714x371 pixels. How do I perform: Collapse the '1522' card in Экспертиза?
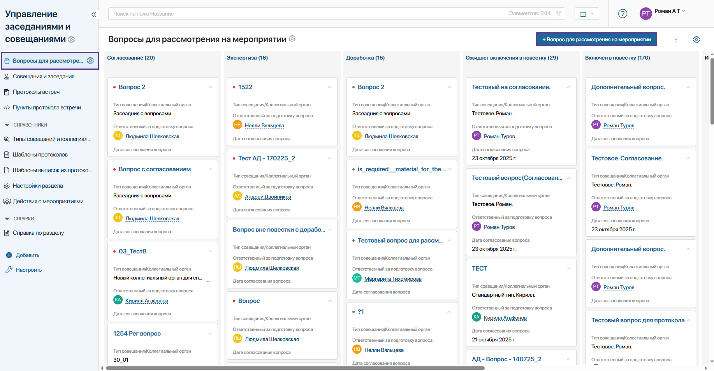tap(329, 87)
